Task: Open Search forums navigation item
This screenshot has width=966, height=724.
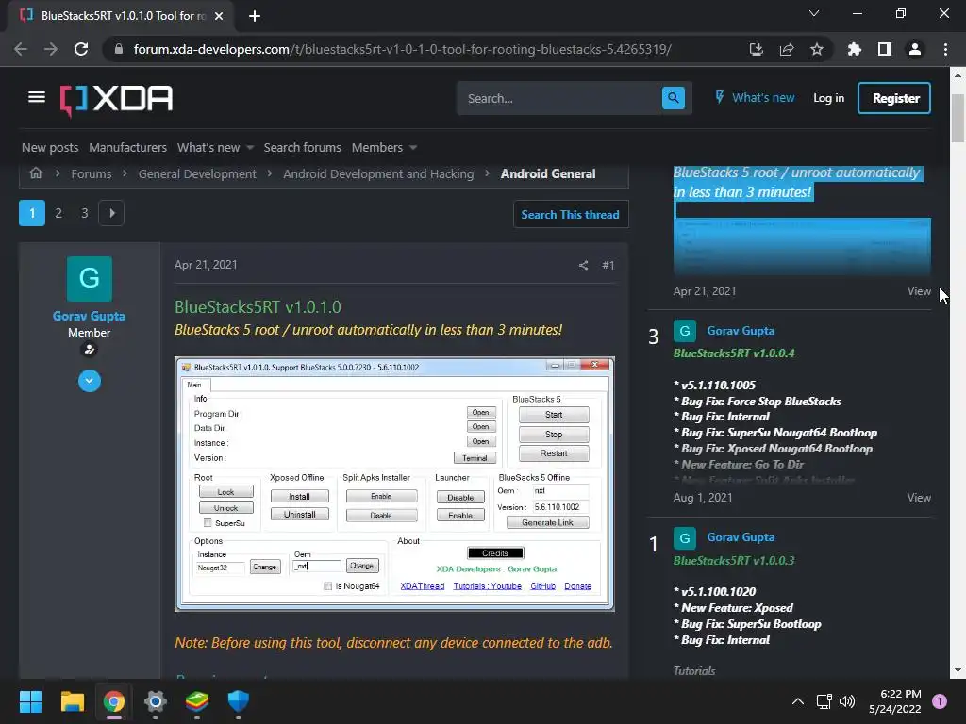Action: click(303, 148)
